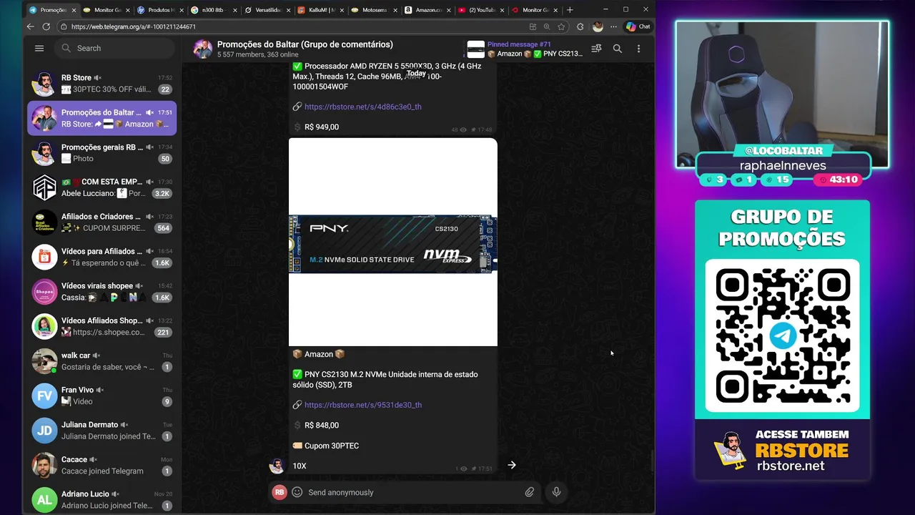Open the Promoções do Baltar group info header
The height and width of the screenshot is (515, 915).
pyautogui.click(x=305, y=49)
